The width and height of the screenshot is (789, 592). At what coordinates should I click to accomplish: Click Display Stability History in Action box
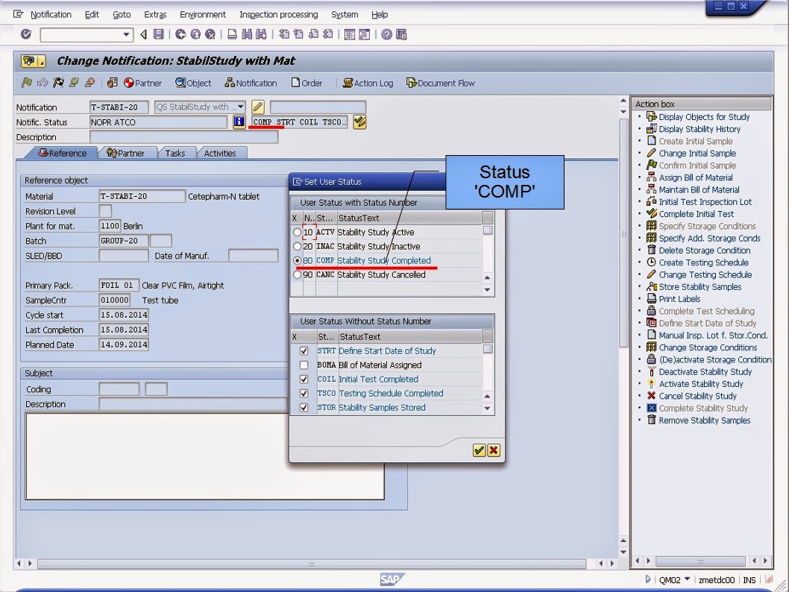pyautogui.click(x=700, y=129)
